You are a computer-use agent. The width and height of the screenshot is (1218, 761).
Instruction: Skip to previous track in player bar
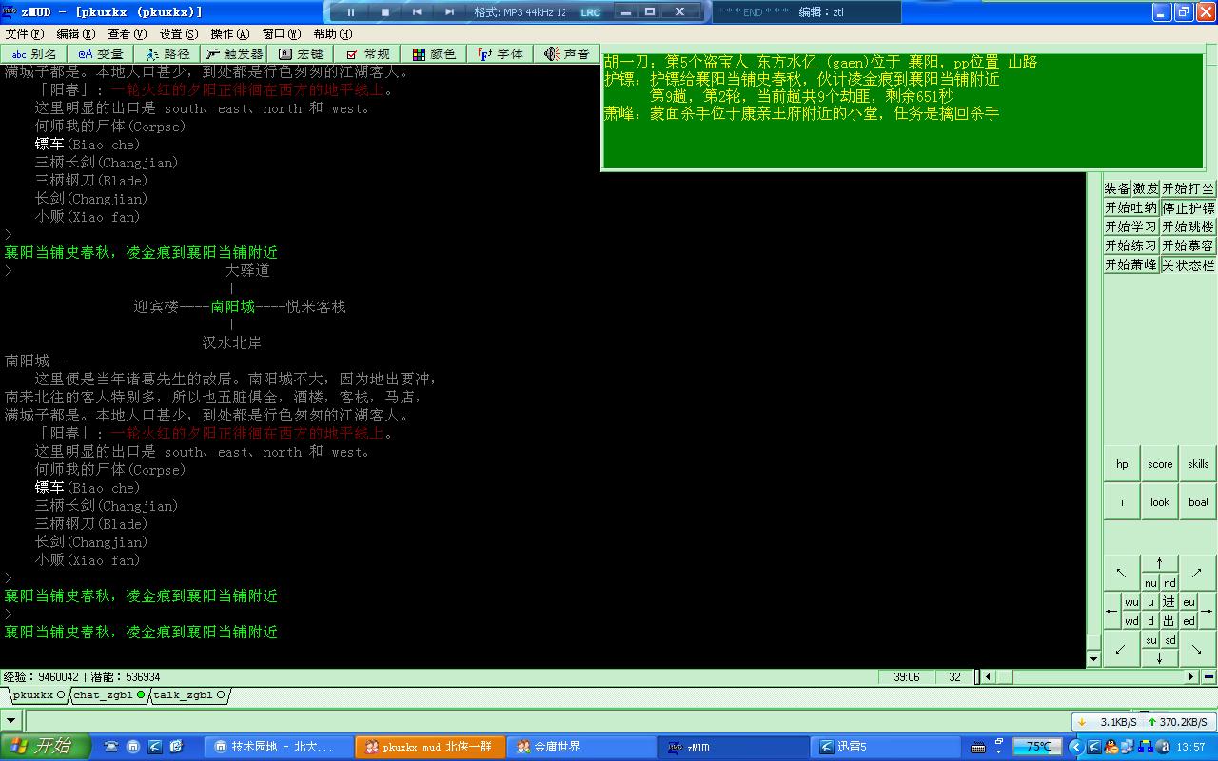click(x=417, y=12)
